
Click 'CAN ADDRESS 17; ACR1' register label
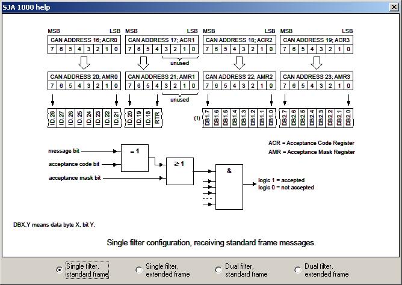[162, 40]
